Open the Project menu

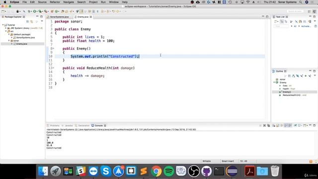click(x=93, y=2)
